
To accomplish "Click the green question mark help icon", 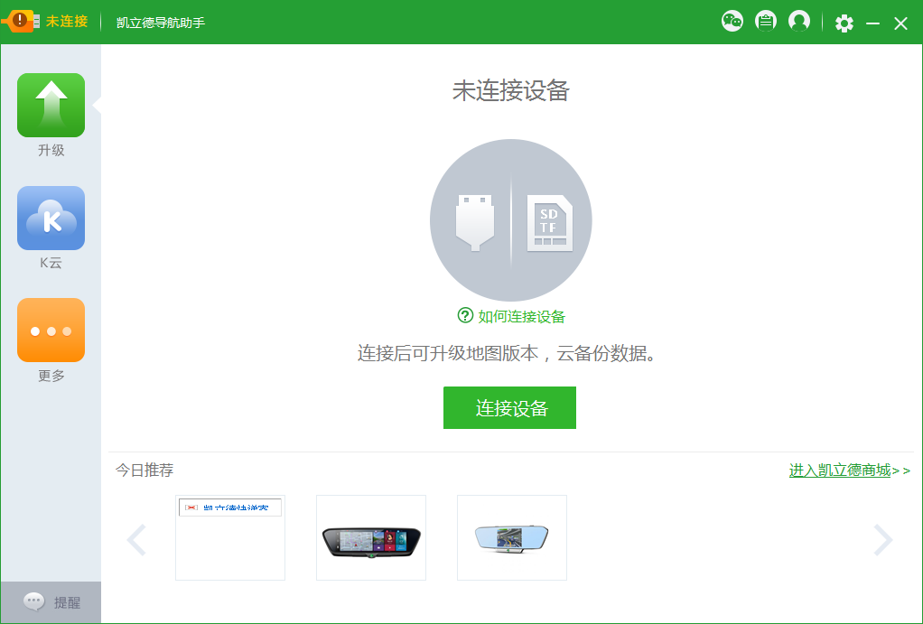I will (465, 315).
